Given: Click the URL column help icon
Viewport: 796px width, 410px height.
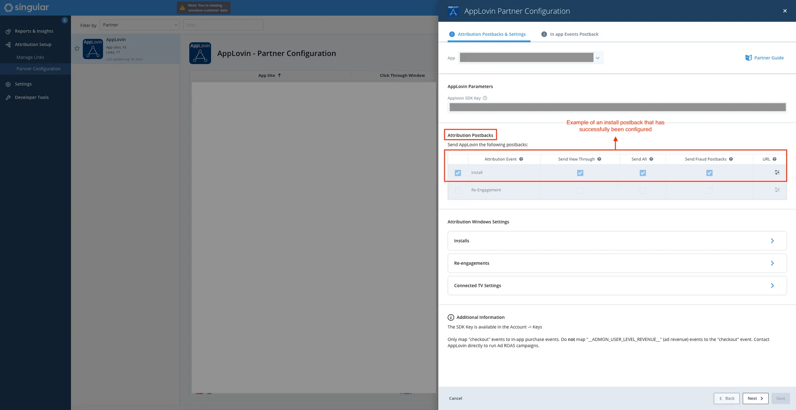Looking at the screenshot, I should coord(774,159).
